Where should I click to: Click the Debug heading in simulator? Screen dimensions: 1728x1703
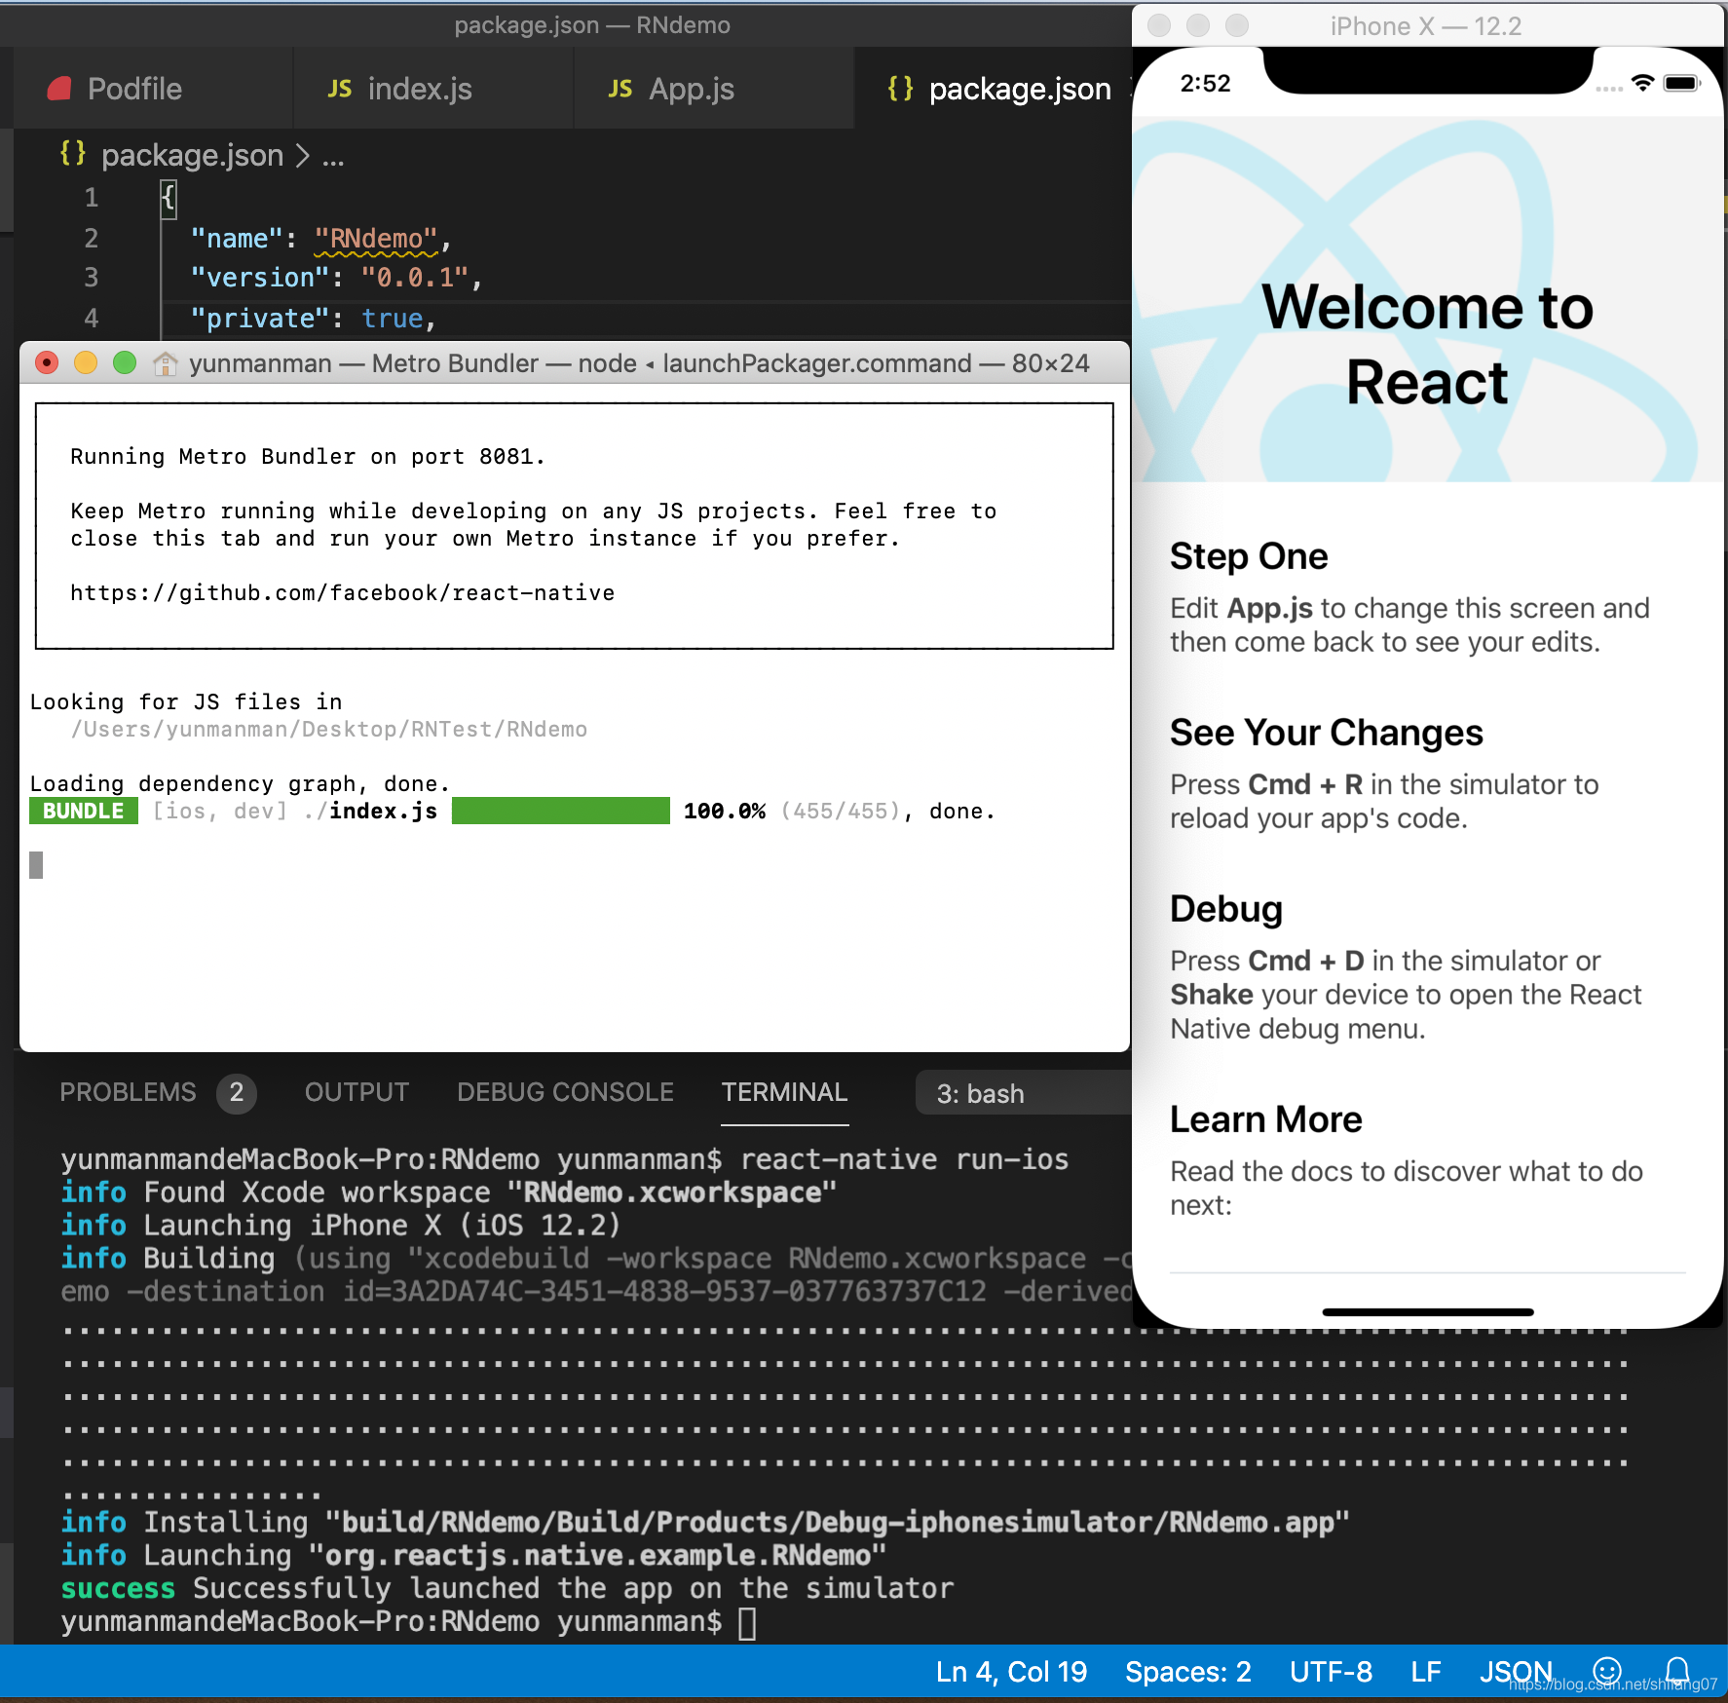(1226, 909)
